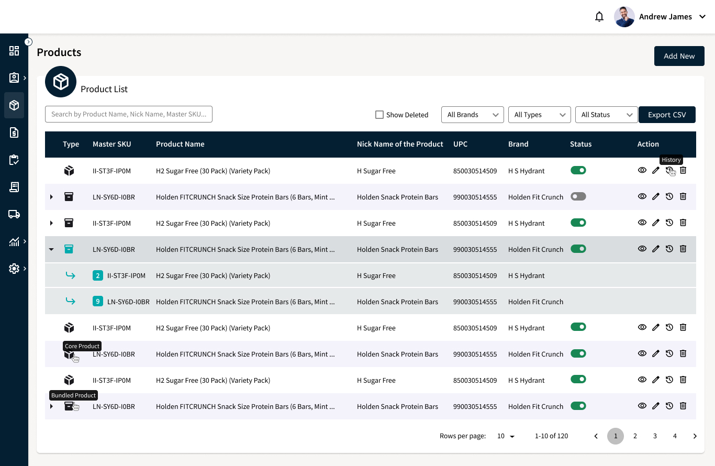This screenshot has height=466, width=715.
Task: Focus the product search field
Action: pyautogui.click(x=129, y=114)
